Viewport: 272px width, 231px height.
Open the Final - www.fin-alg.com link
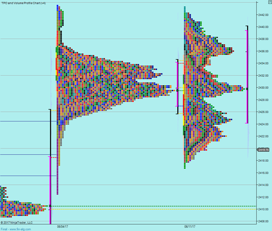pos(15,229)
